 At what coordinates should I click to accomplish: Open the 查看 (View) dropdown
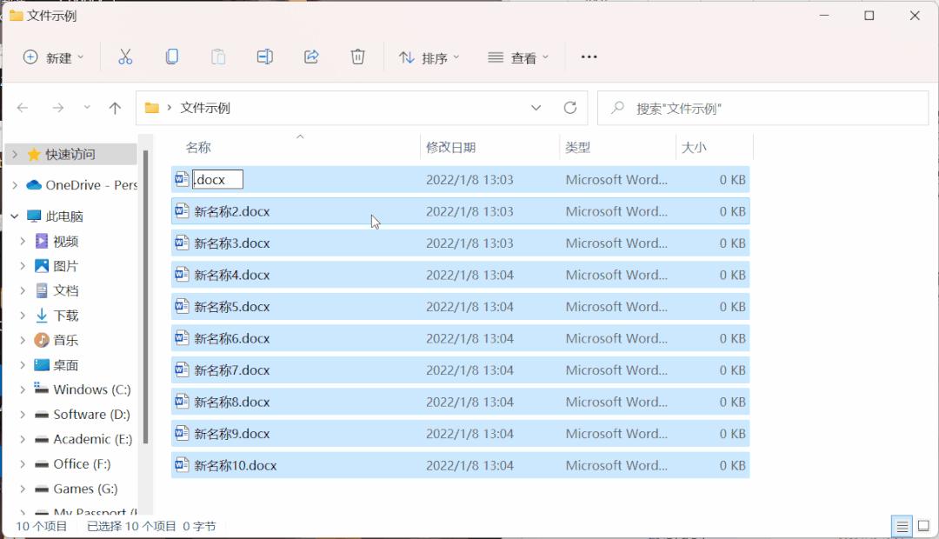click(516, 57)
